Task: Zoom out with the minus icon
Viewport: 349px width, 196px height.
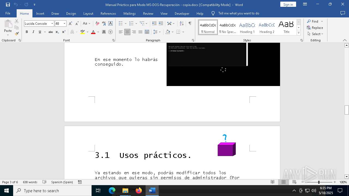Action: tap(303, 182)
